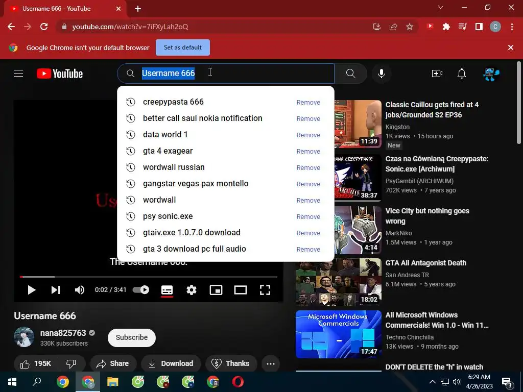Image resolution: width=523 pixels, height=392 pixels.
Task: Toggle the autoplay switch
Action: (141, 290)
